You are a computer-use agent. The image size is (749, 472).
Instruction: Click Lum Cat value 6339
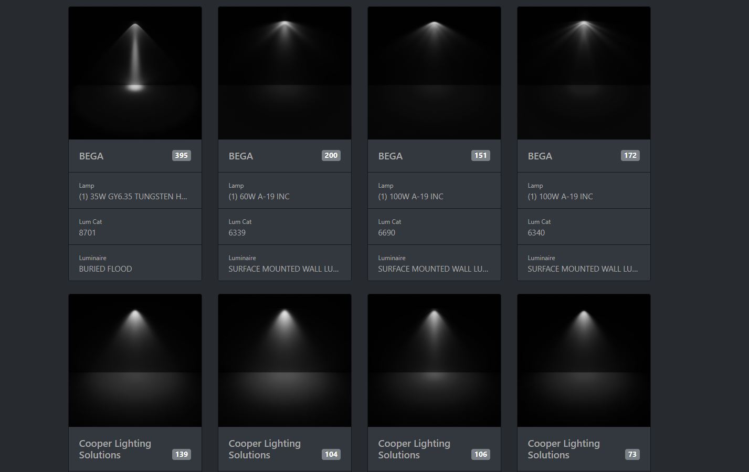(x=237, y=233)
